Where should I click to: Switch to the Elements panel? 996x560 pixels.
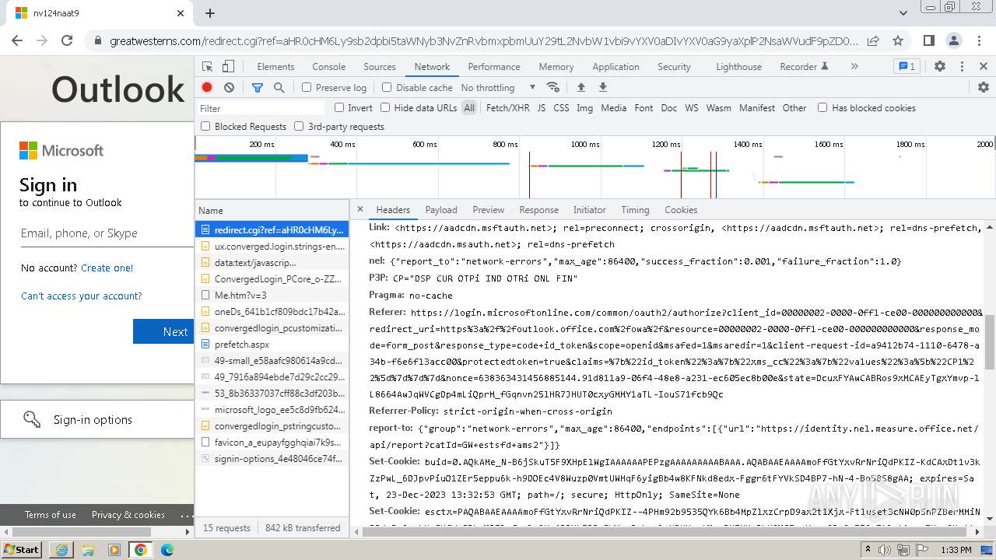coord(275,67)
